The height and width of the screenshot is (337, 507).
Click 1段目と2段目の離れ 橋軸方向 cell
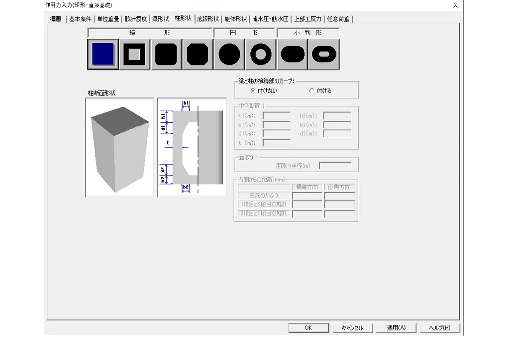pos(307,205)
